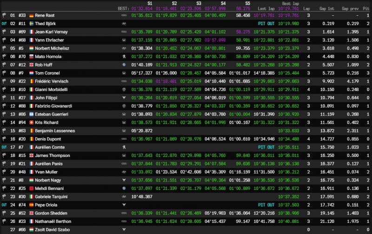372x234 pixels.
Task: Click the Spanish flag by Pepe Oriola
Action: [31, 205]
